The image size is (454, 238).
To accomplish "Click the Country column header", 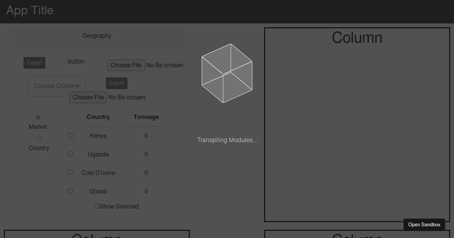I will click(98, 117).
